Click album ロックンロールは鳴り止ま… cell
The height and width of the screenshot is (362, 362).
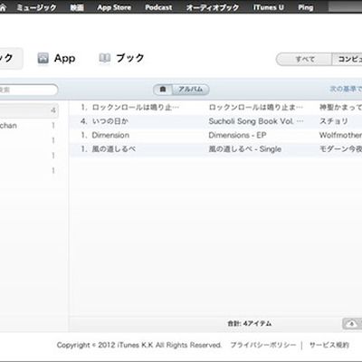pos(256,108)
